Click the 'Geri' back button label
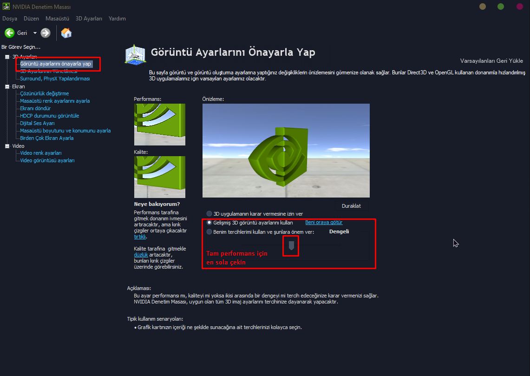 22,33
